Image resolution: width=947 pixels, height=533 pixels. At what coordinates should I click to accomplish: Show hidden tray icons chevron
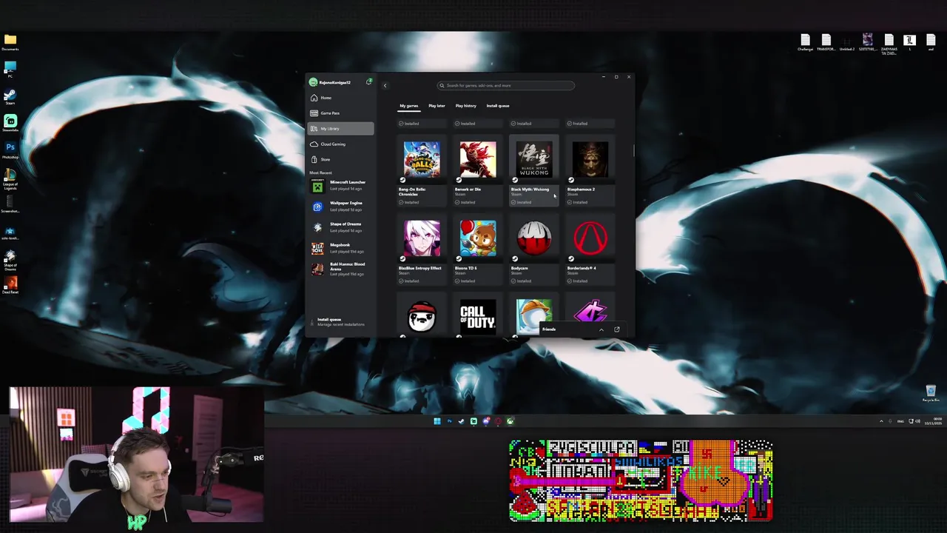(881, 421)
